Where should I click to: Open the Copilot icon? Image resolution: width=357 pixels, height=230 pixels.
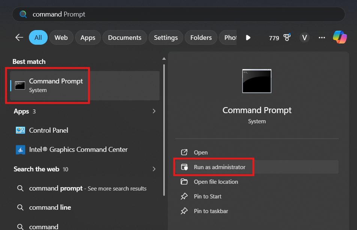(340, 38)
